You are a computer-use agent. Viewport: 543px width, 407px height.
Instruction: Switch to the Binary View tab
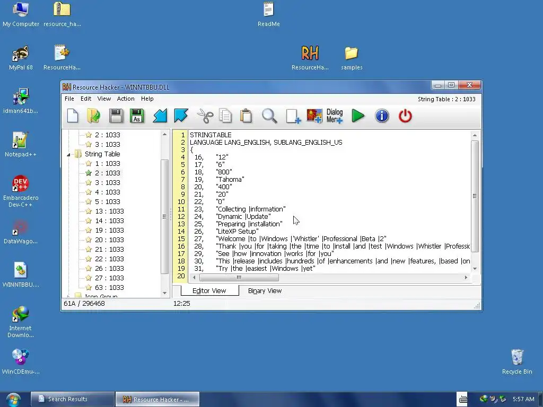[x=265, y=291]
